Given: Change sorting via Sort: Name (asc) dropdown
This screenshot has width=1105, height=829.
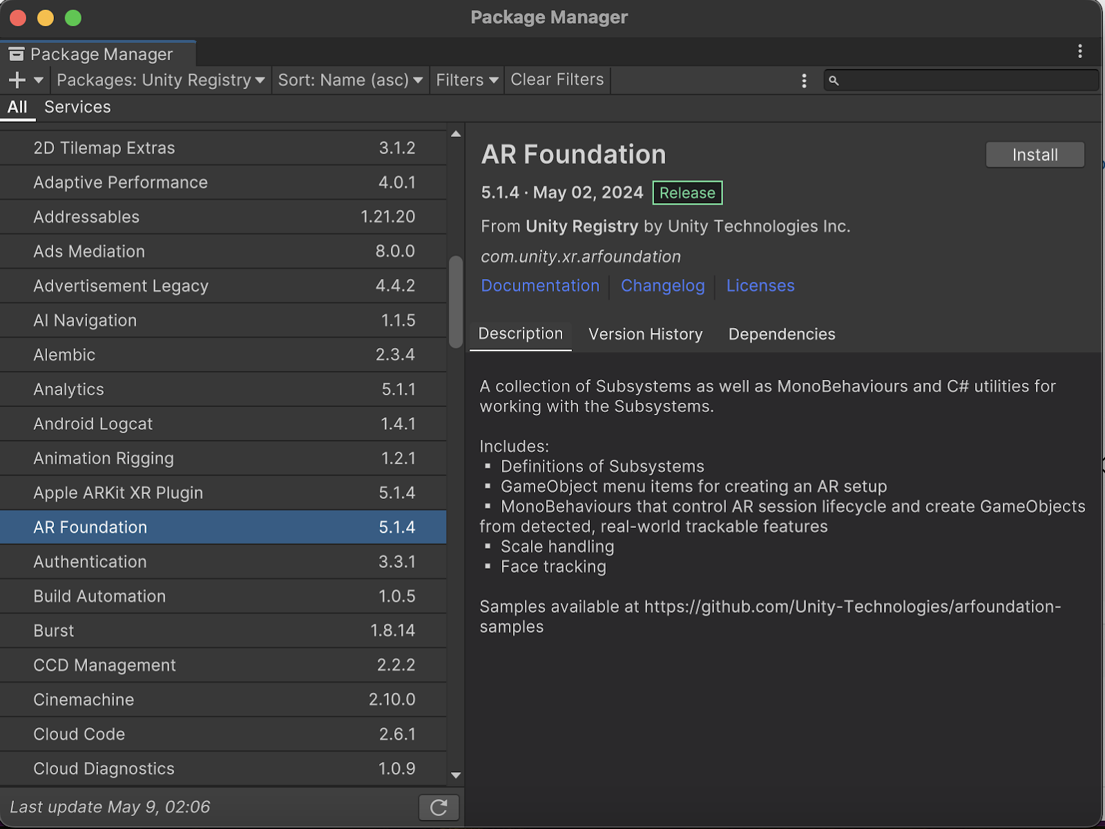Looking at the screenshot, I should pyautogui.click(x=350, y=80).
